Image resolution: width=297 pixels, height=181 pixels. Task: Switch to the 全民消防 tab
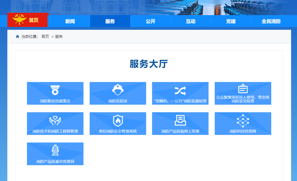pyautogui.click(x=271, y=21)
